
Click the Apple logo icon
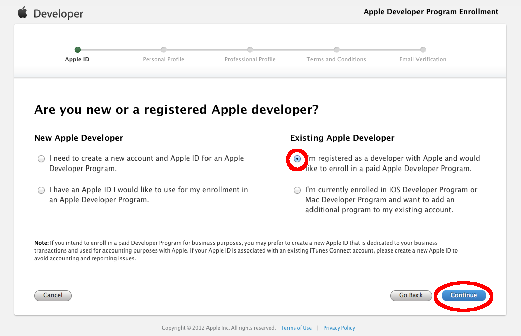pos(22,12)
